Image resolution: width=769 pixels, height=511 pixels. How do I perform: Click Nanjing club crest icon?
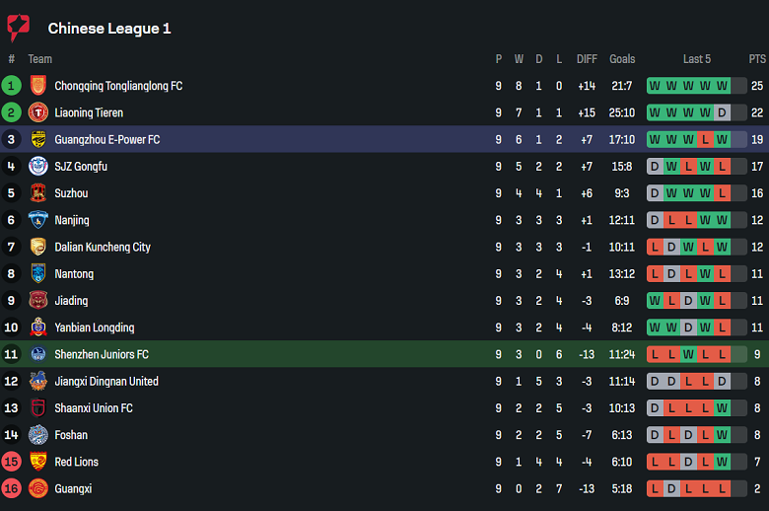tap(38, 220)
